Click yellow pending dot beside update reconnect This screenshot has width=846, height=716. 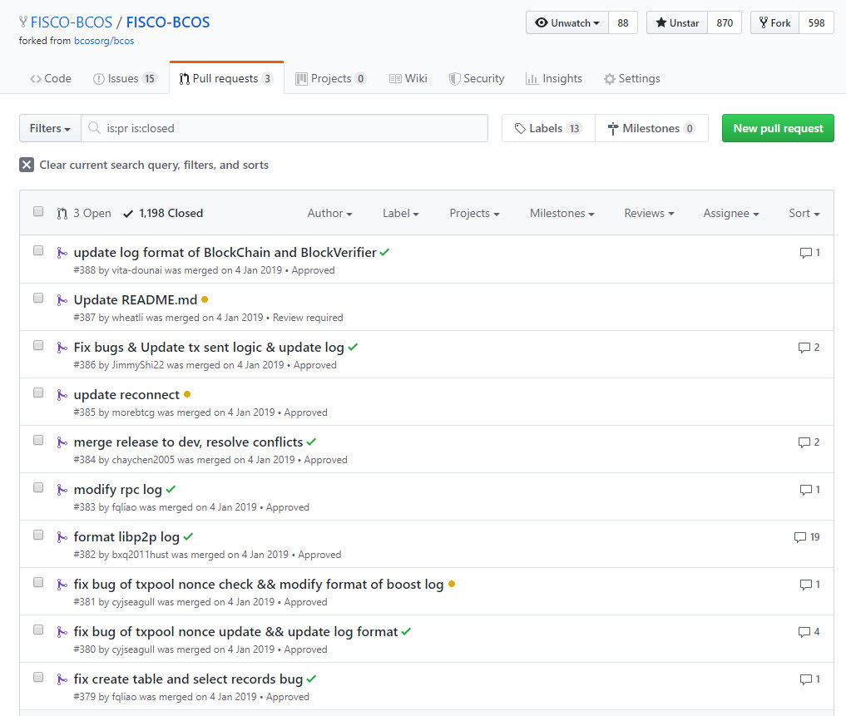coord(187,394)
